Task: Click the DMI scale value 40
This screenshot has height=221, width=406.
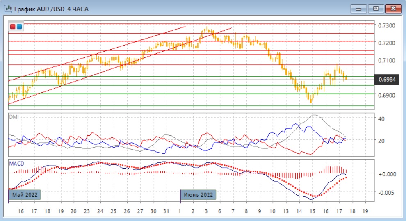Action: click(381, 119)
